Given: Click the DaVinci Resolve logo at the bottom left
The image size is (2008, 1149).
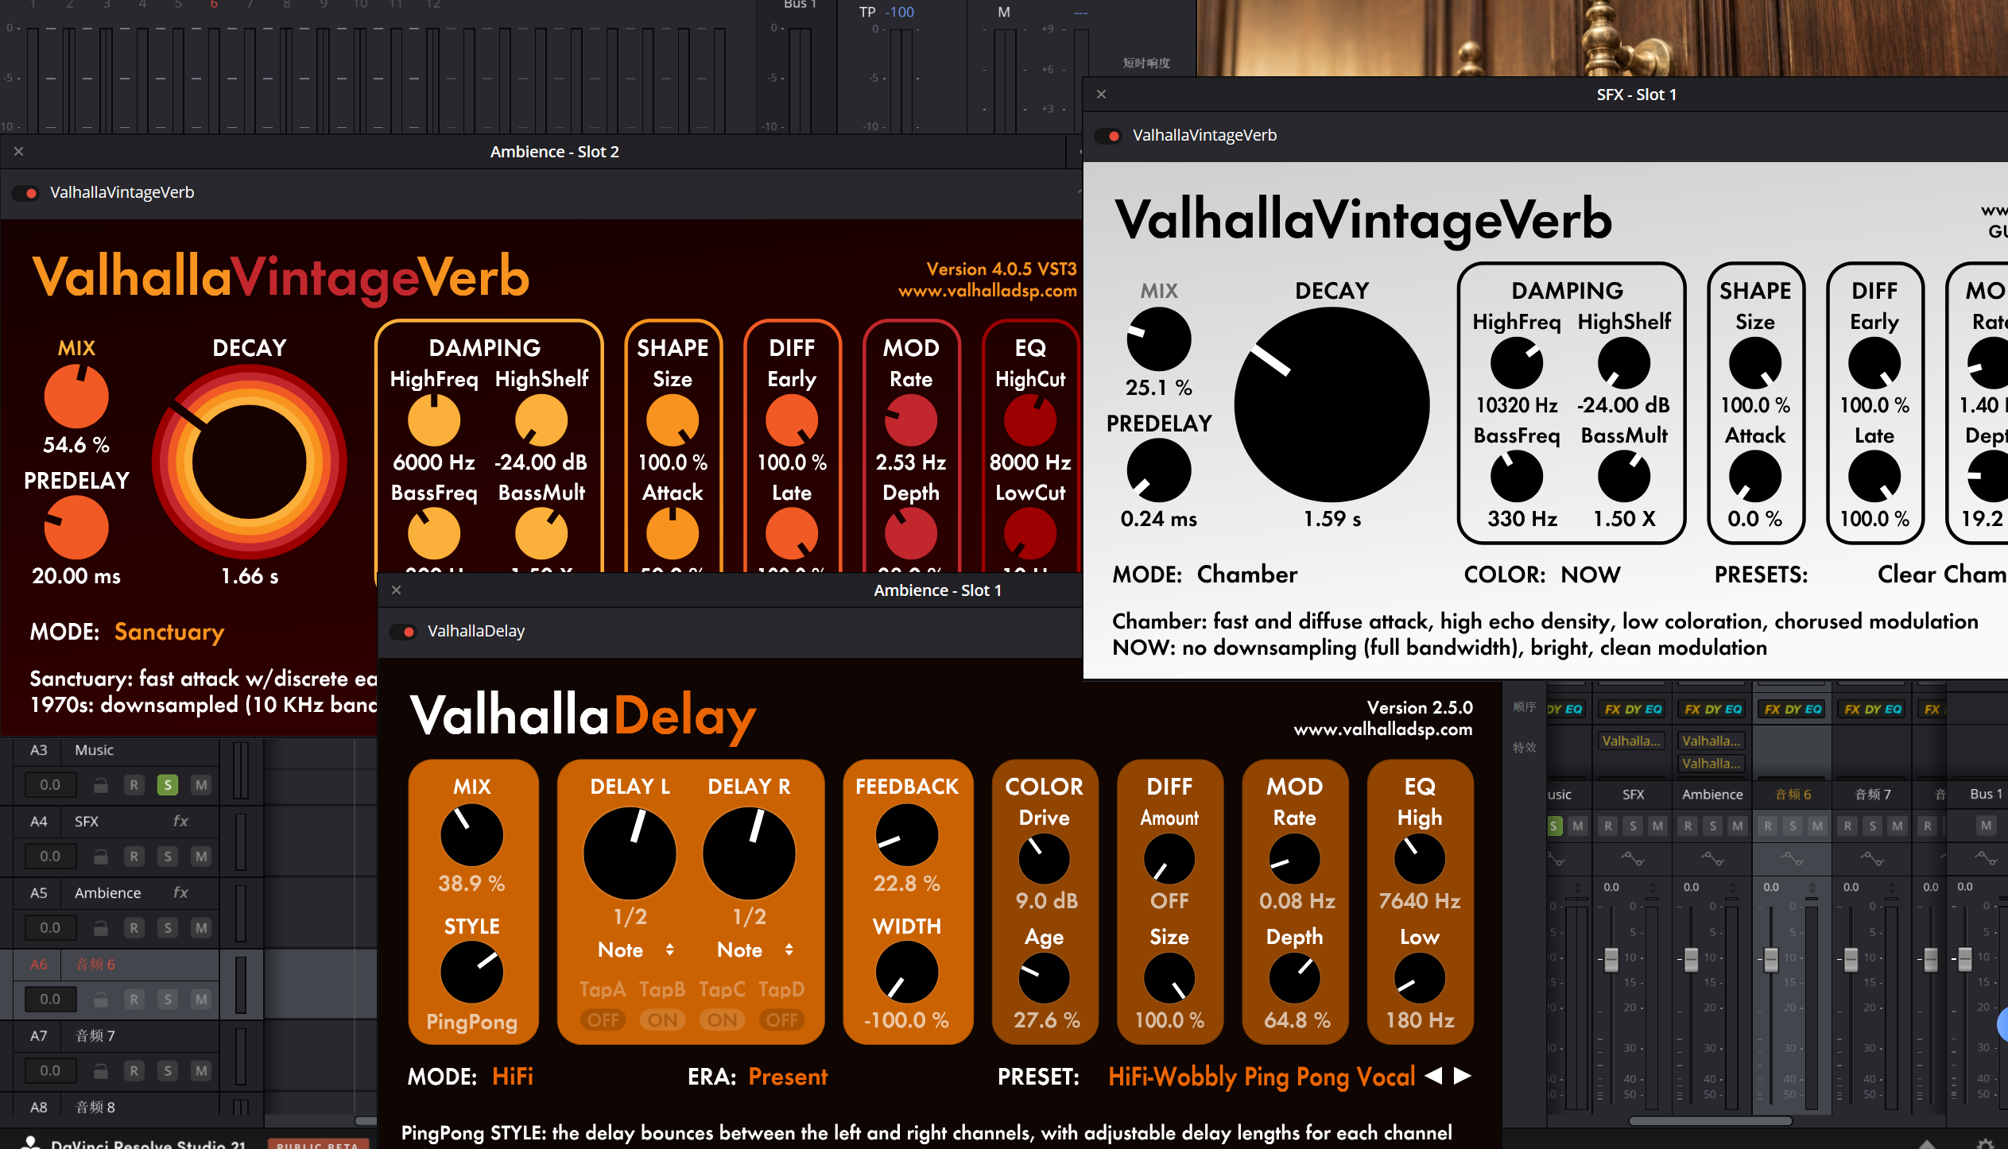Looking at the screenshot, I should (x=30, y=1143).
